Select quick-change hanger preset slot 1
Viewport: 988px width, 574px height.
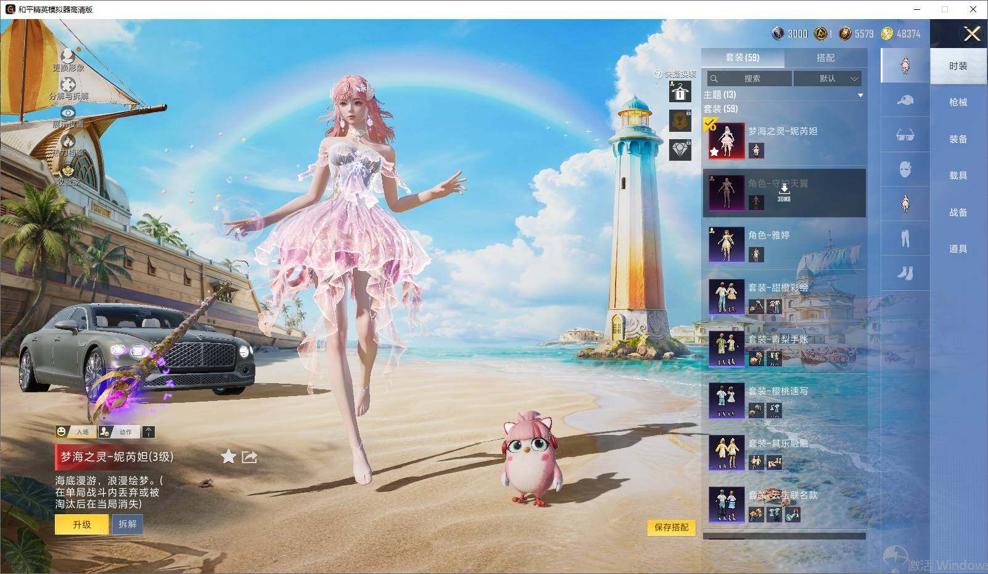(x=680, y=92)
